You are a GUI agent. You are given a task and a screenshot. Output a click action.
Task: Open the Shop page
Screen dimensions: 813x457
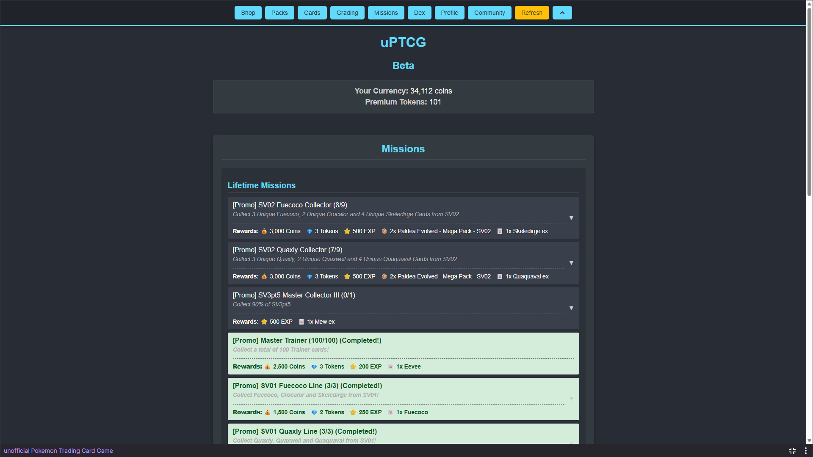click(248, 13)
